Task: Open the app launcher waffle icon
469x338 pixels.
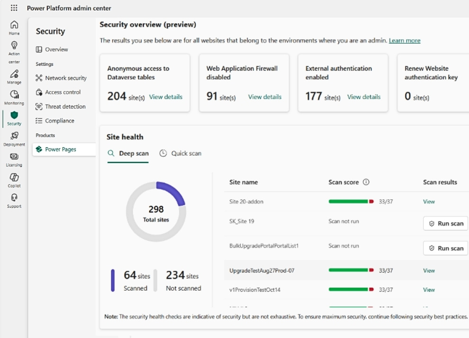Action: (13, 8)
